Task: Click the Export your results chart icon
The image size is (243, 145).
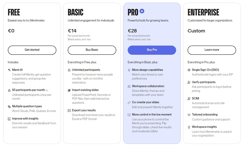Action: click(x=69, y=111)
